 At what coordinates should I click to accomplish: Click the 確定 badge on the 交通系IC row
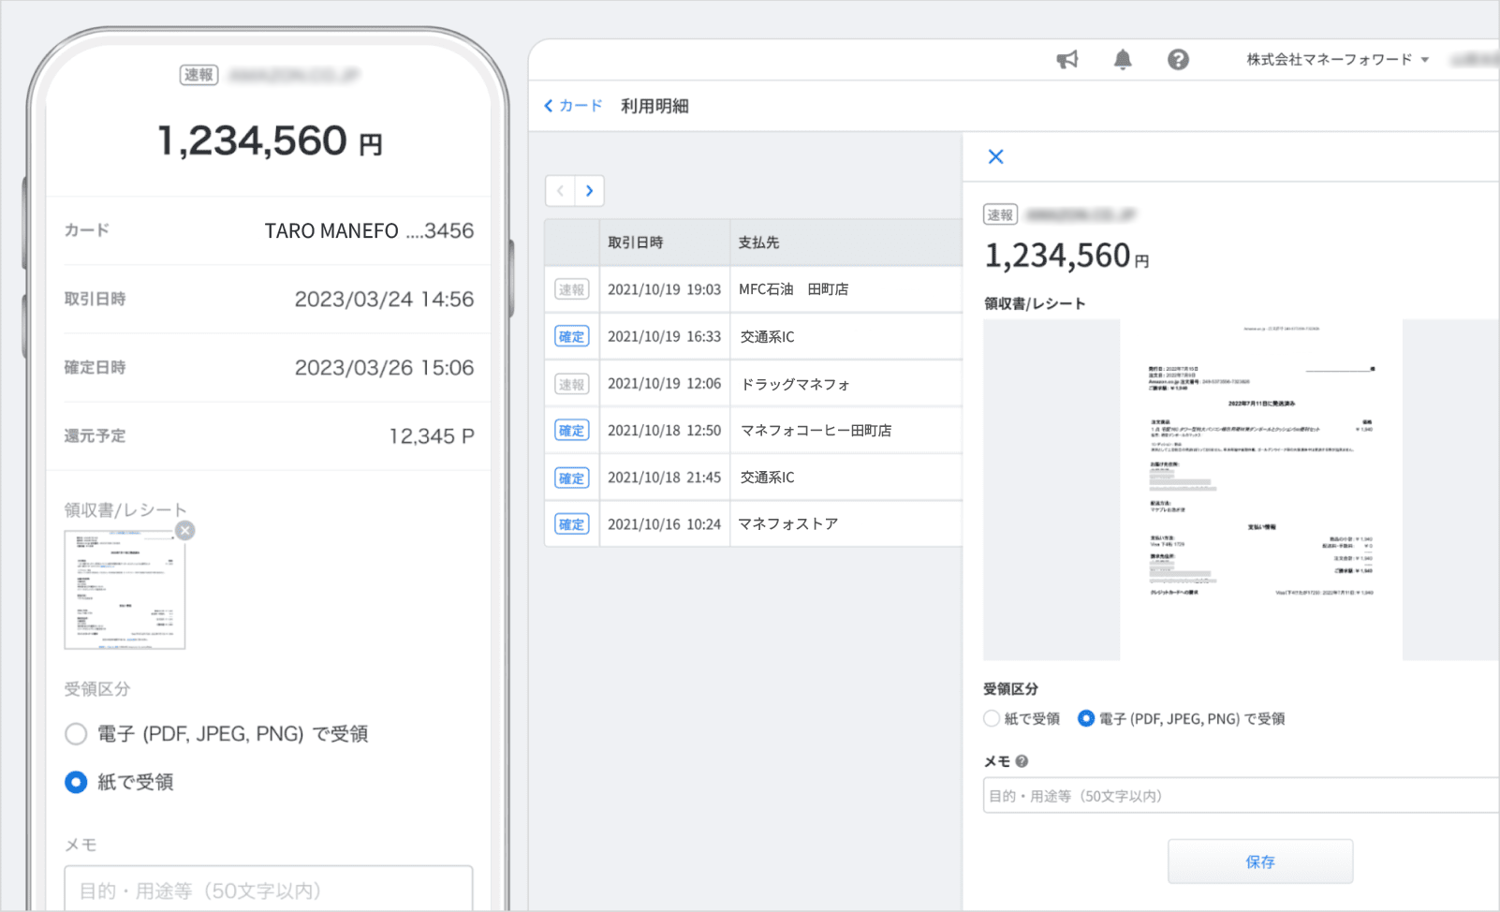pos(571,336)
